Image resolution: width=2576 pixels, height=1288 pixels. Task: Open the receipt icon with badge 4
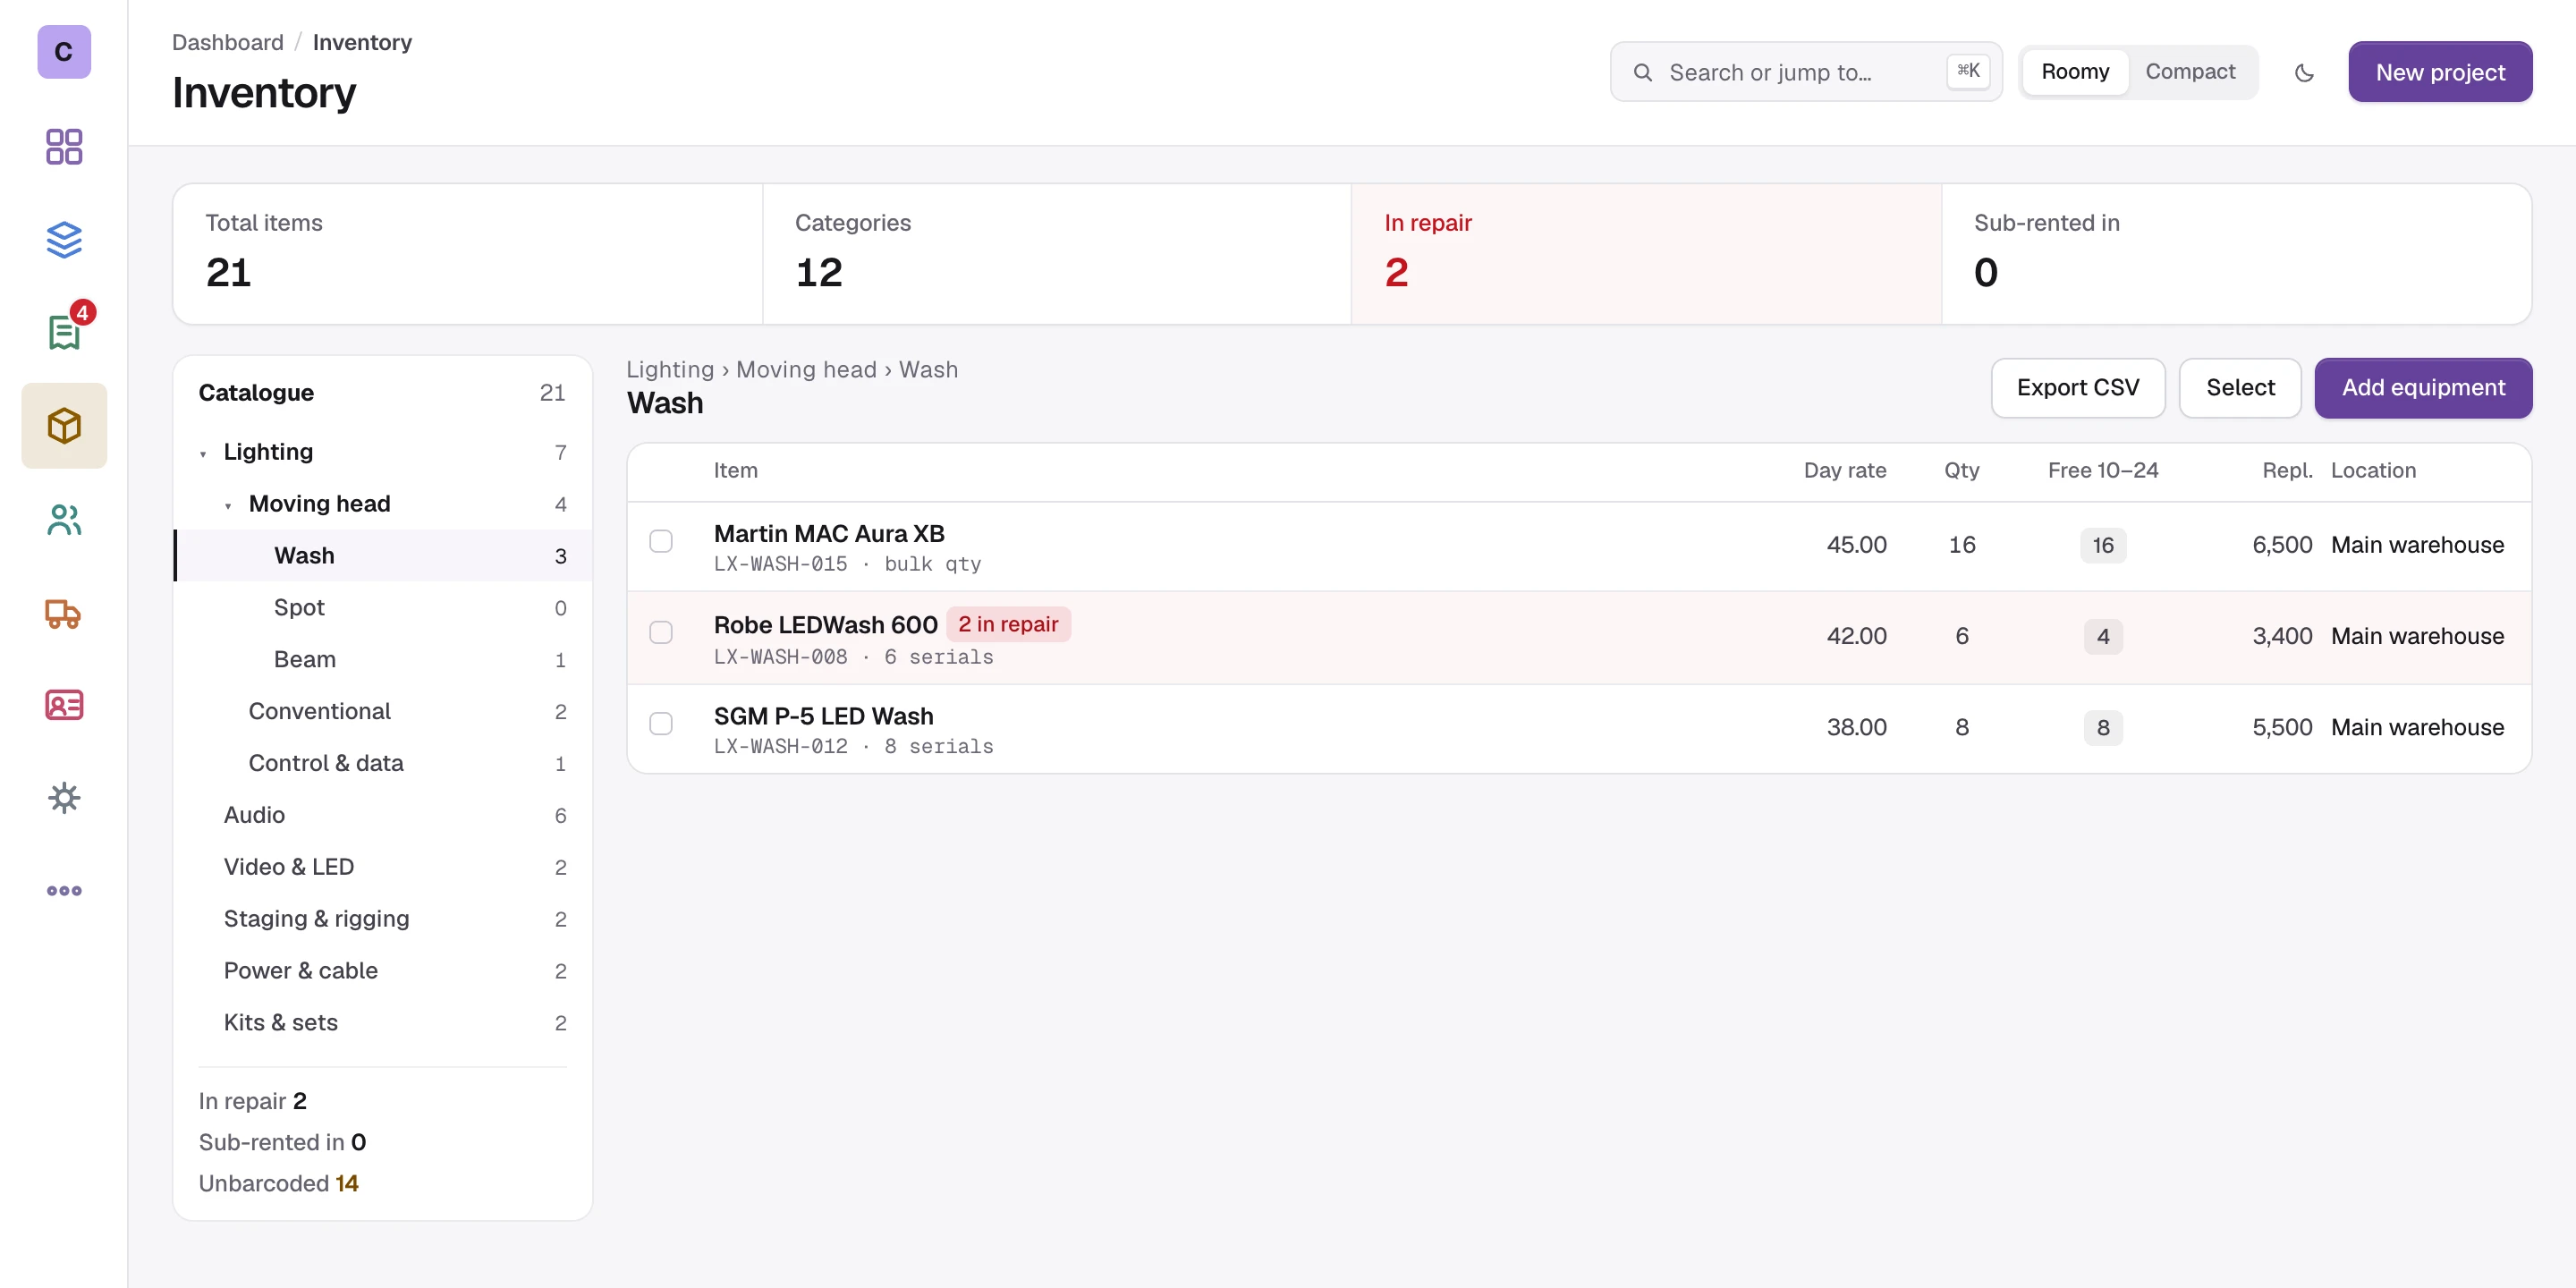[x=64, y=333]
